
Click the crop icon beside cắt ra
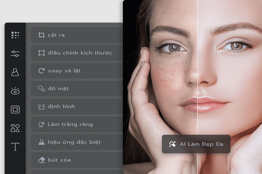41,35
